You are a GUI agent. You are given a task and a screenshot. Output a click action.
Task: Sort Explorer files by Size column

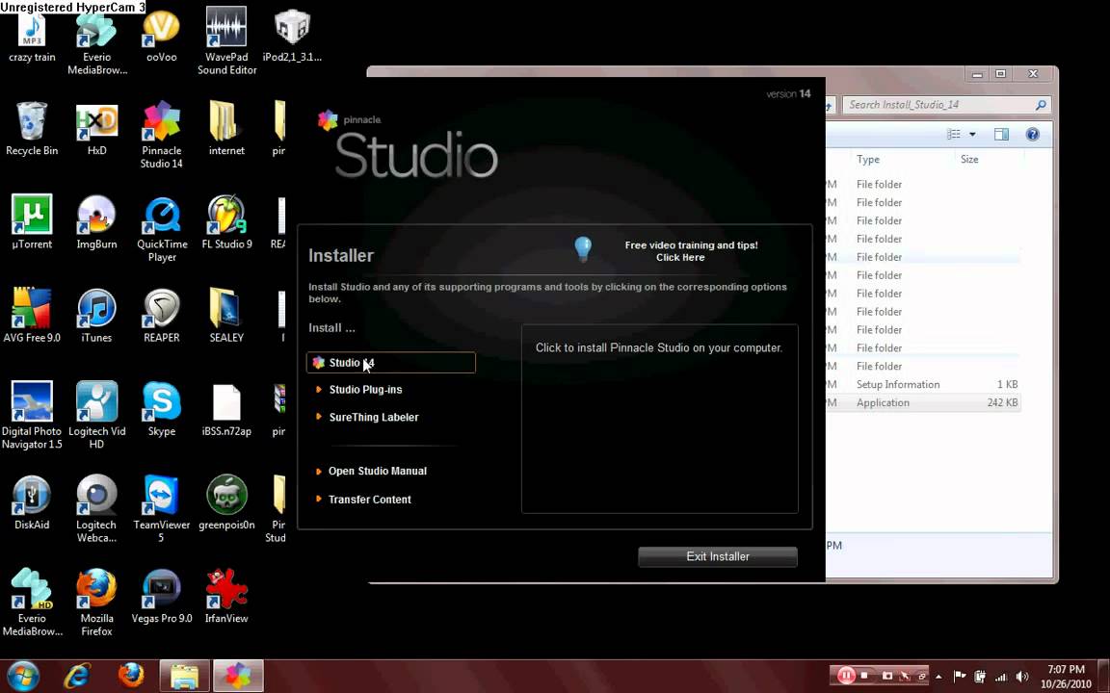pos(970,160)
